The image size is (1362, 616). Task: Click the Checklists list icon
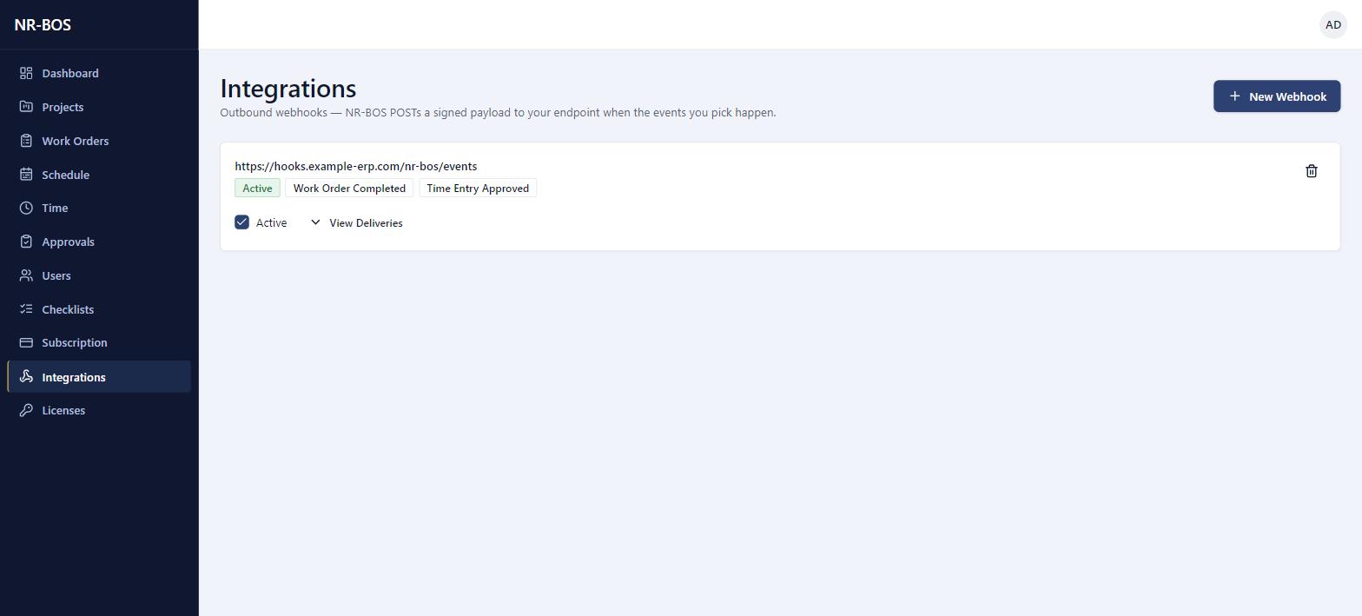click(x=26, y=309)
